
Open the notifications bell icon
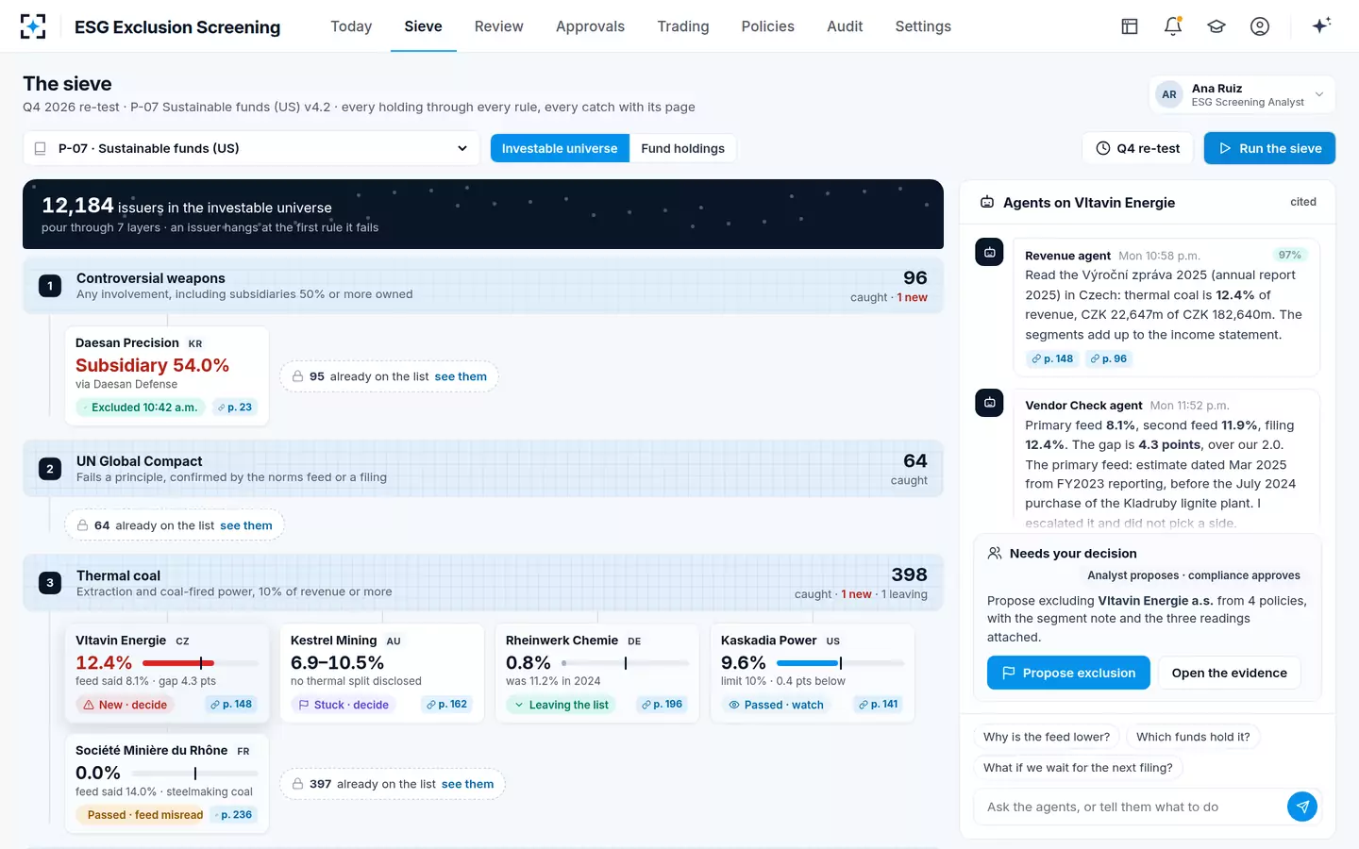click(x=1173, y=26)
